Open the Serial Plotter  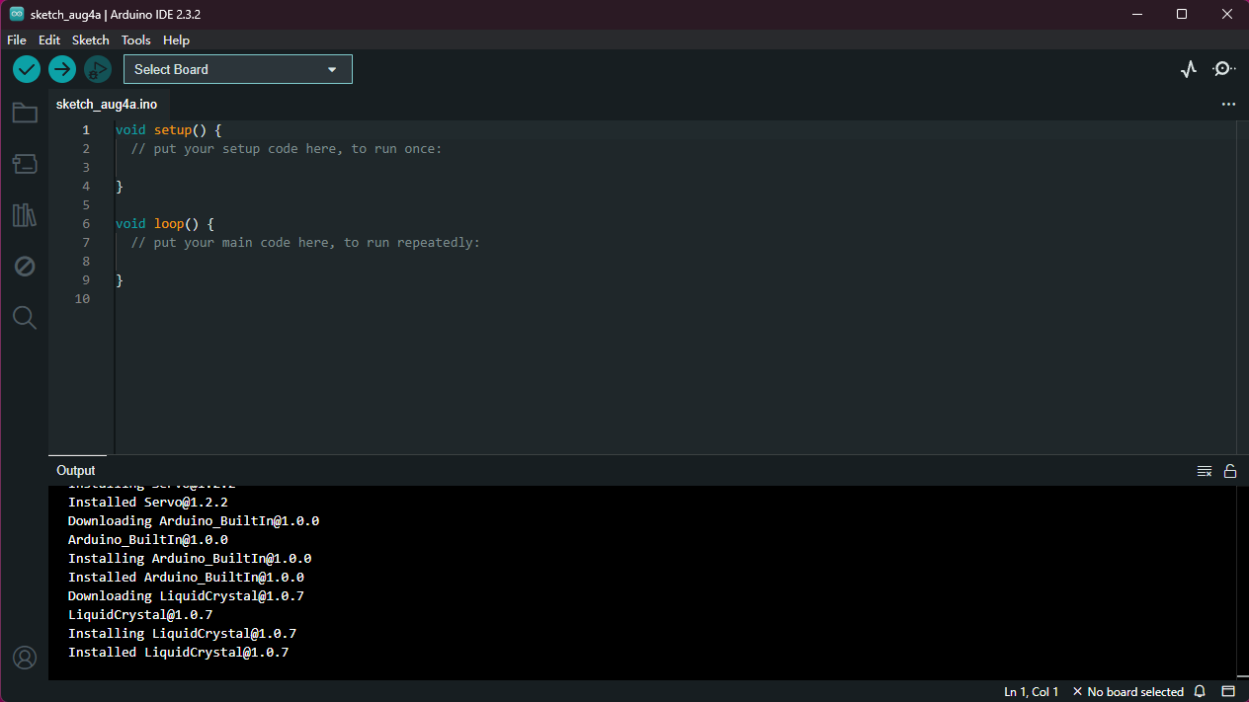tap(1189, 69)
